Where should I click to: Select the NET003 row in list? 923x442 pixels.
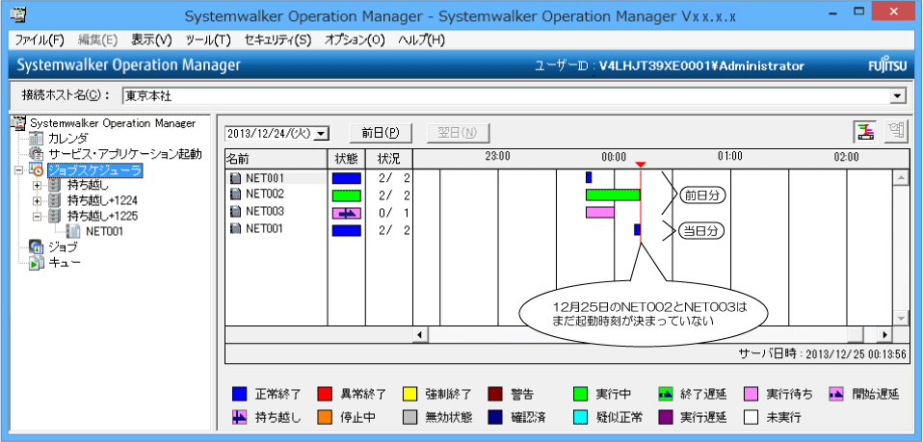click(277, 213)
